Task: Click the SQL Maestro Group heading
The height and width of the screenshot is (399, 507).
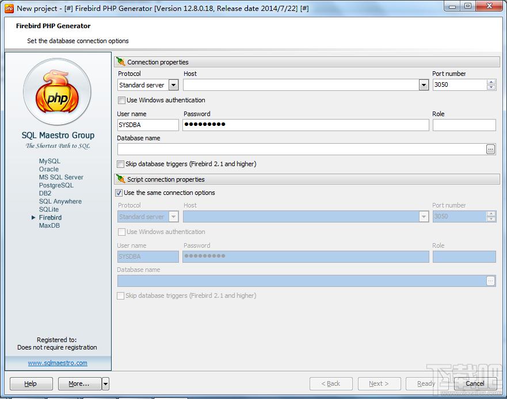Action: tap(58, 135)
